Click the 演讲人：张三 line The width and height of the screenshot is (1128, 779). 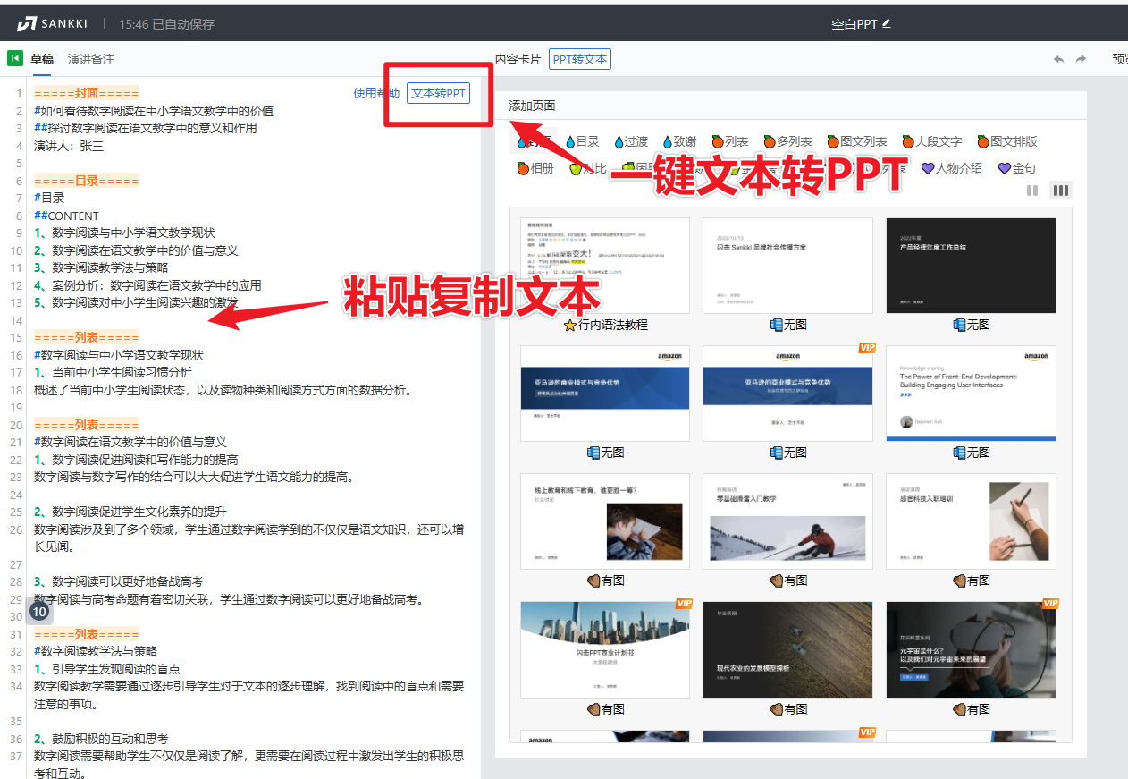(69, 146)
